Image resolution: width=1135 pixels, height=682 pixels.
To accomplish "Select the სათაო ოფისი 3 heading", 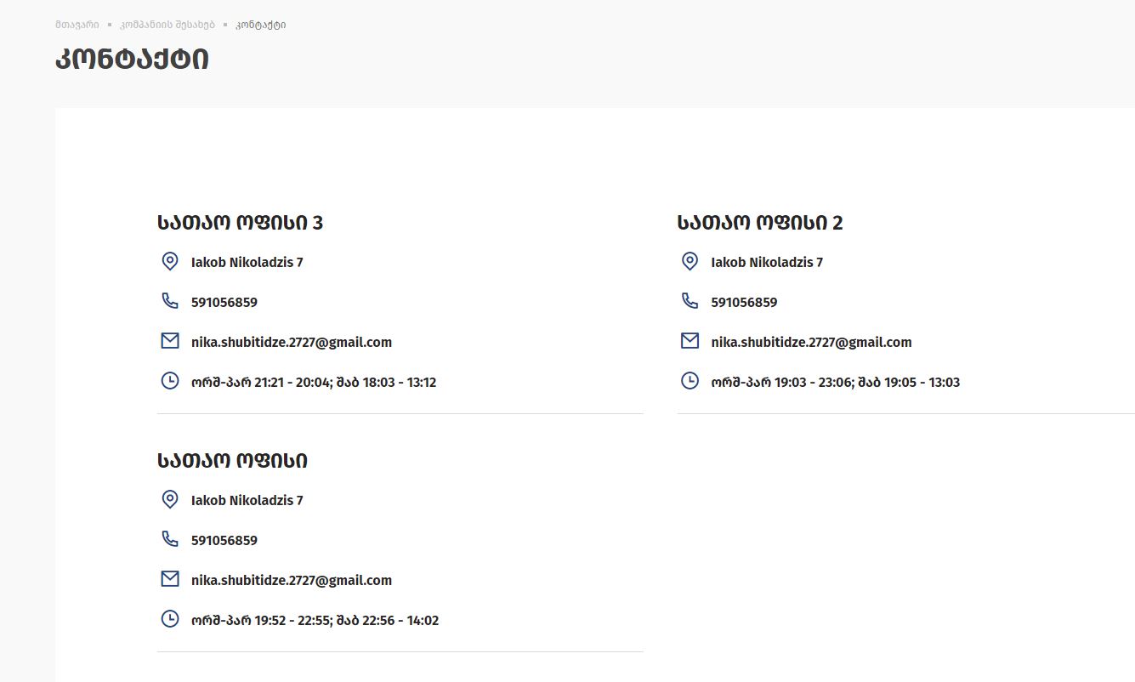I will click(x=240, y=223).
